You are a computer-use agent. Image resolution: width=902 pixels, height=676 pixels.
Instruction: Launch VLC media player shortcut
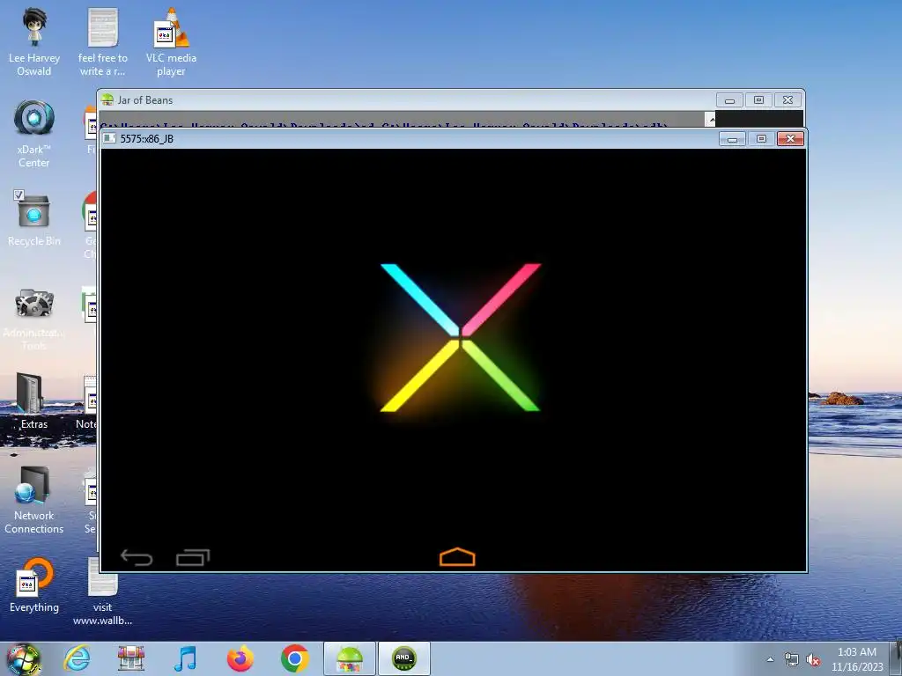tap(171, 43)
